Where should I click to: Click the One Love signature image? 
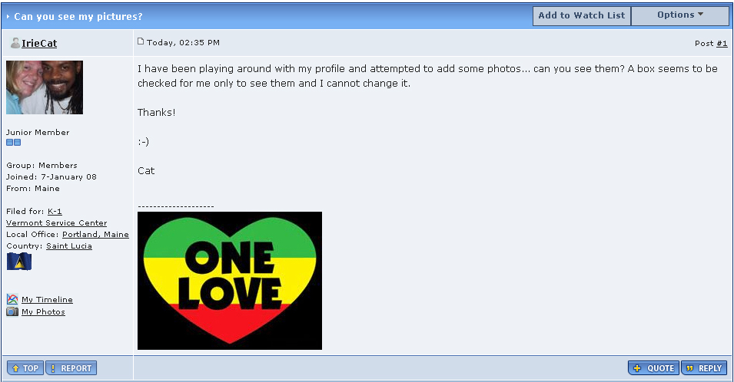click(x=230, y=281)
